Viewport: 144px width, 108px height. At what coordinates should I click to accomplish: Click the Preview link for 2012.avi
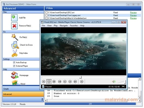point(133,12)
